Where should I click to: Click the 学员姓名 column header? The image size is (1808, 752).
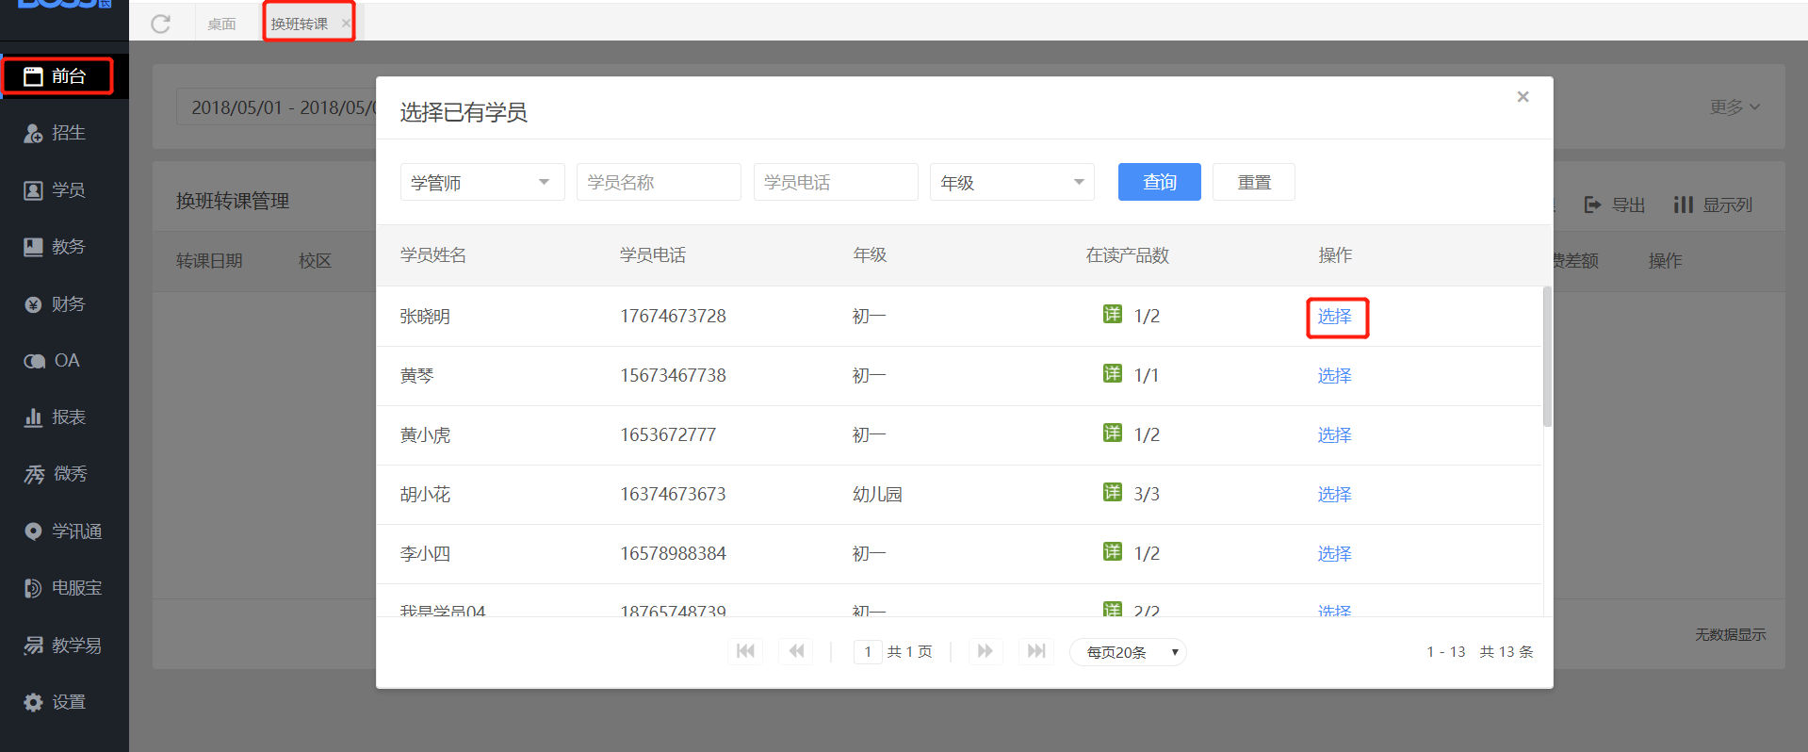433,255
